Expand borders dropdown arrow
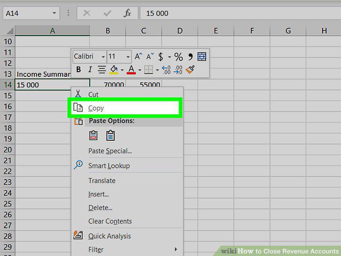 point(157,70)
